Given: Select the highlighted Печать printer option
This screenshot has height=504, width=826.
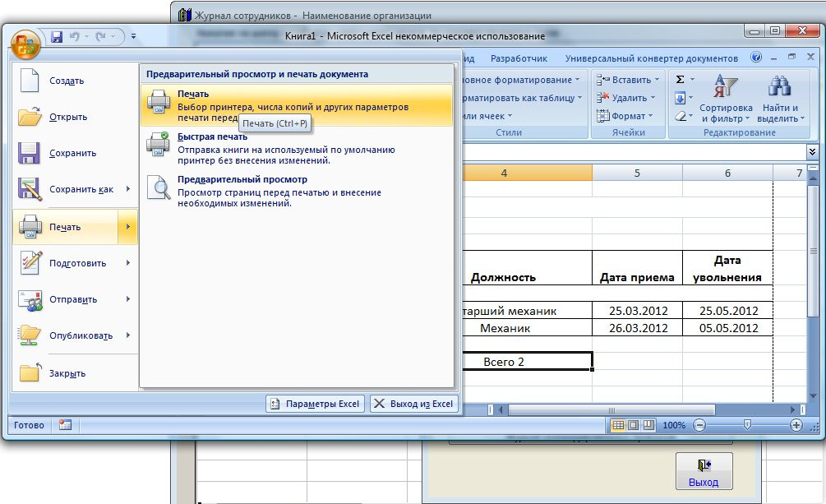Looking at the screenshot, I should pyautogui.click(x=297, y=105).
